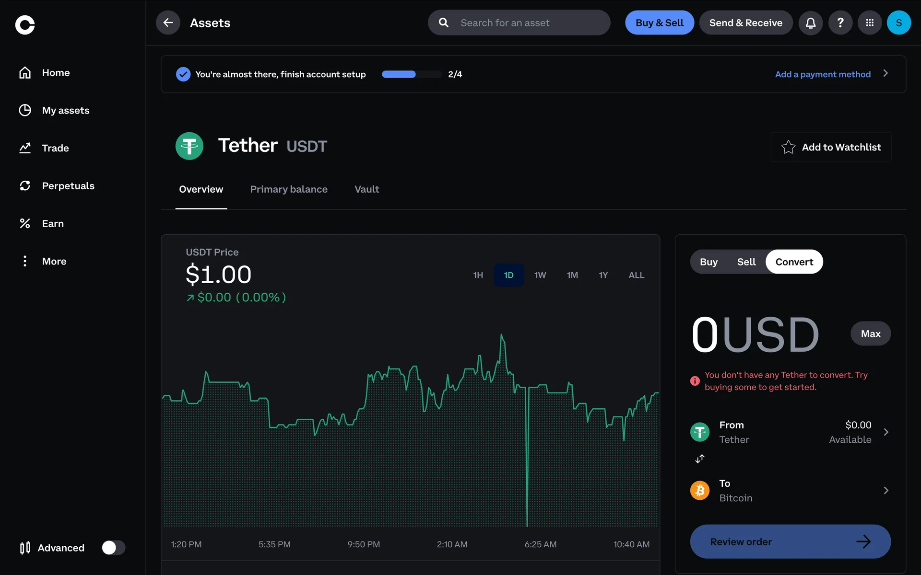Open the help question mark icon

click(840, 23)
